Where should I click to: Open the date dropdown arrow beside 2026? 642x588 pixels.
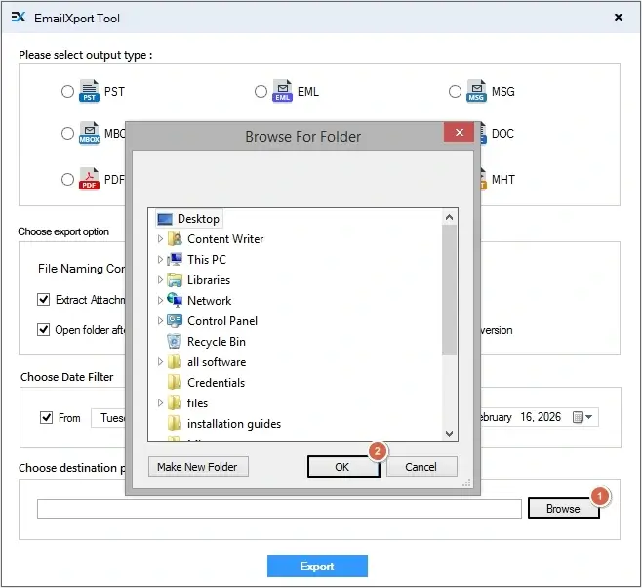tap(588, 417)
